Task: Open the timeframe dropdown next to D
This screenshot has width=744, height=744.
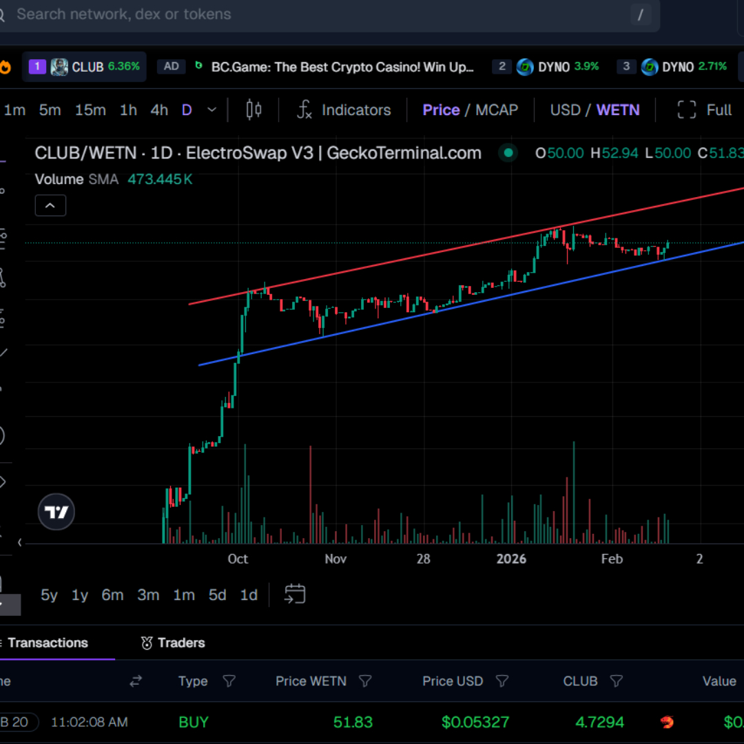Action: coord(211,110)
